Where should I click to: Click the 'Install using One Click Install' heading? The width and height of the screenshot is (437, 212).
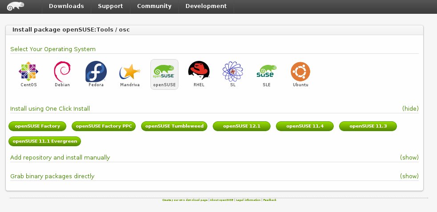50,108
